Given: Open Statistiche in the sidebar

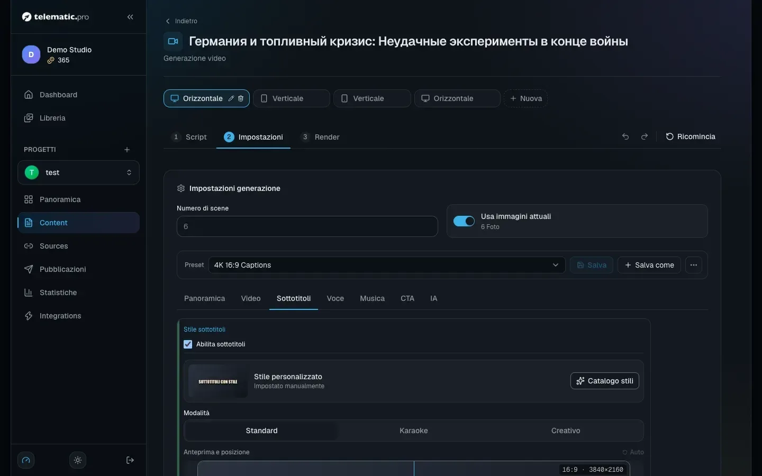Looking at the screenshot, I should click(78, 292).
